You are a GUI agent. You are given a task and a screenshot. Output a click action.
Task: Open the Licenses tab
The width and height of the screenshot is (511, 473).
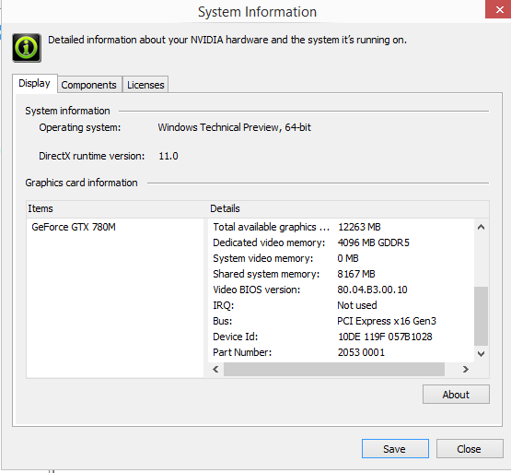click(x=145, y=85)
